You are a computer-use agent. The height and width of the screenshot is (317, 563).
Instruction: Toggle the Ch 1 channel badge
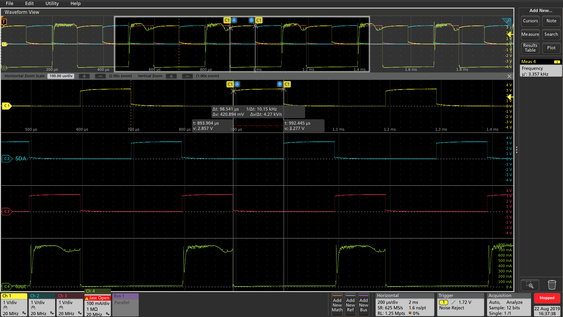[x=14, y=305]
